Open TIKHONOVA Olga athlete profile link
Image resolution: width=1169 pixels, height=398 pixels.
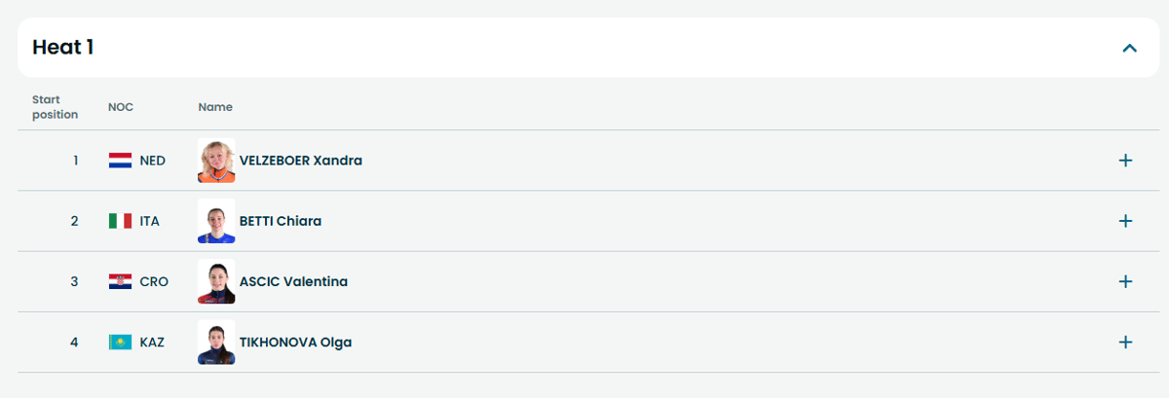[295, 342]
